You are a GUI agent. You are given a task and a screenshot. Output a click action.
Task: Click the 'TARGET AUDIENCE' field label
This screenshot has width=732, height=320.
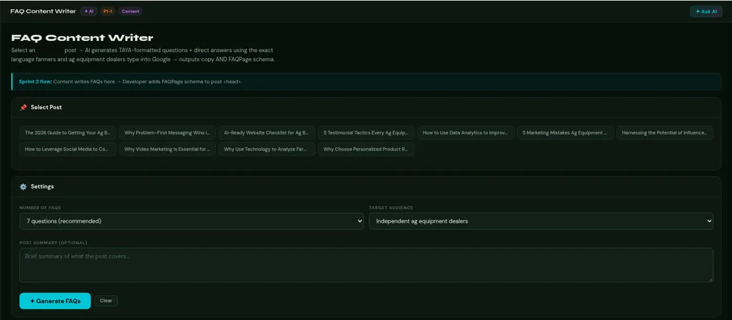point(391,208)
